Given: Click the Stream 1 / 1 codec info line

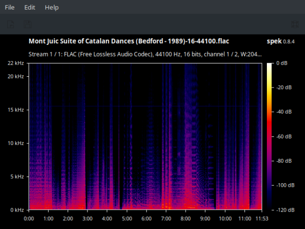Looking at the screenshot, I should 145,54.
